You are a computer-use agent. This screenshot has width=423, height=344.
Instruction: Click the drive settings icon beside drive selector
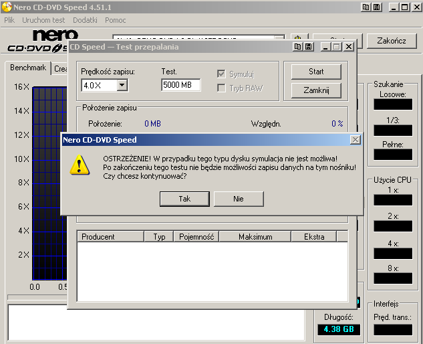click(x=299, y=37)
